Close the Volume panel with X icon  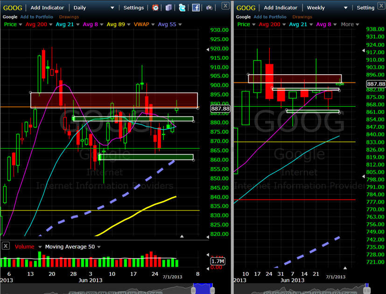pyautogui.click(x=6, y=246)
